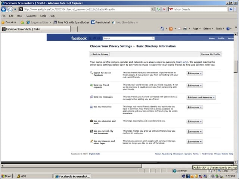Open Search for me on Facebook Everyone dropdown
This screenshot has width=239, height=179.
(195, 73)
